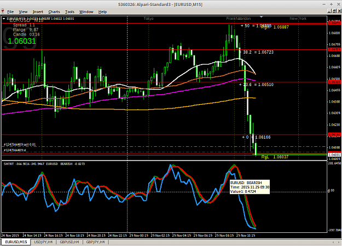Minimize the inner chart window
This screenshot has height=246, width=342.
(x=329, y=11)
